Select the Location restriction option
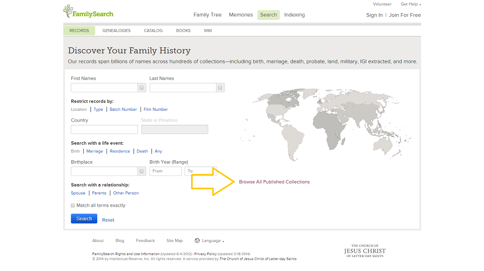The width and height of the screenshot is (484, 271). (79, 109)
